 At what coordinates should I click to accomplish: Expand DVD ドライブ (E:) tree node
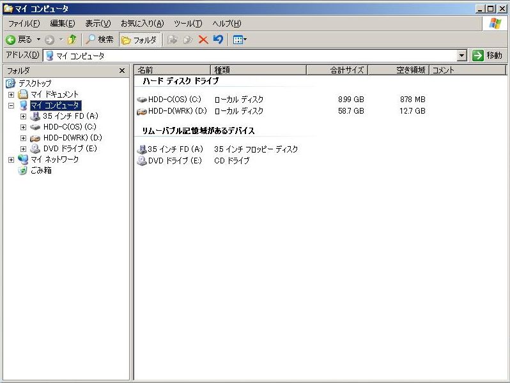tap(23, 149)
